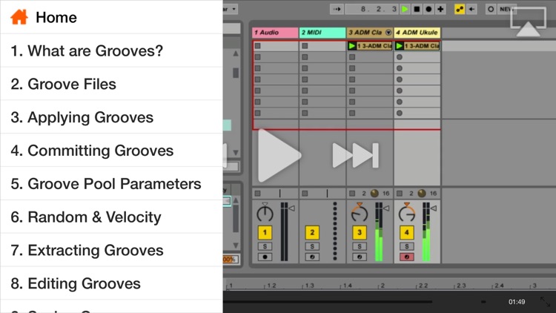The image size is (556, 313).
Task: Arm track 3 record button
Action: coord(360,257)
